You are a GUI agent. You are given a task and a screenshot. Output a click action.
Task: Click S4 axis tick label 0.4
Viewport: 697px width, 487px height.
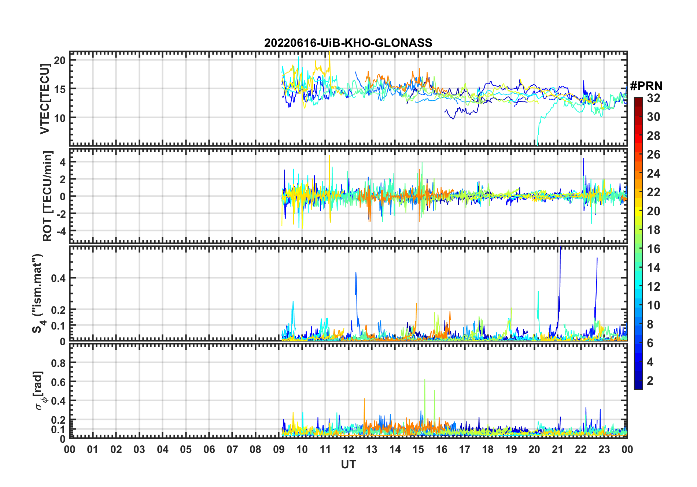tap(58, 278)
